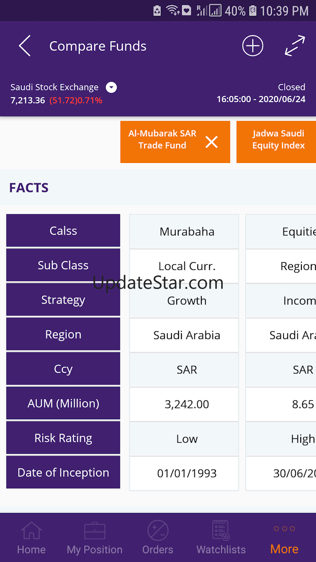Add a fund with the plus icon
This screenshot has height=562, width=316.
click(253, 45)
